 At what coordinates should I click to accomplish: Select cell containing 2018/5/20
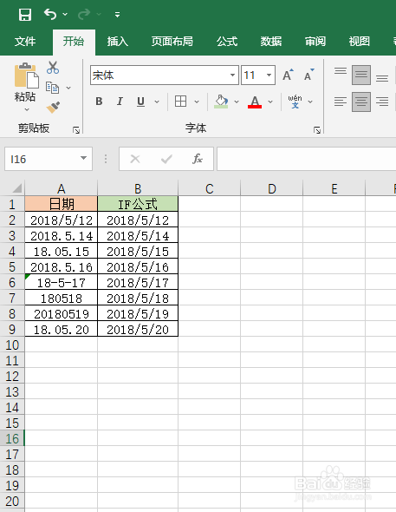[138, 330]
